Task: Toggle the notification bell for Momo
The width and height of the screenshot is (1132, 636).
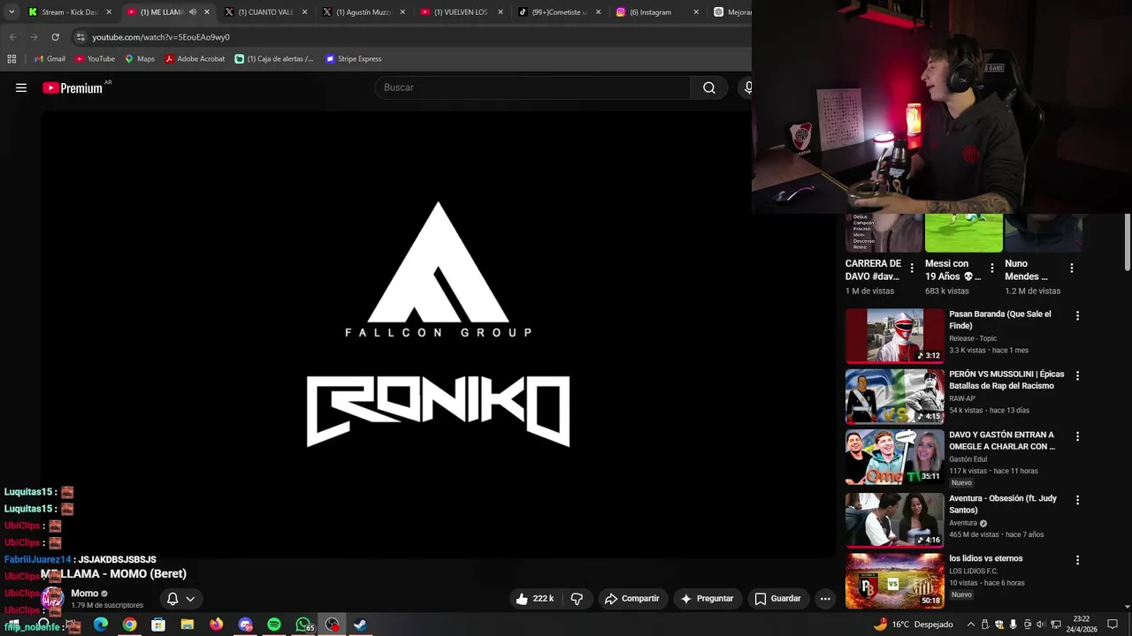Action: click(x=172, y=599)
